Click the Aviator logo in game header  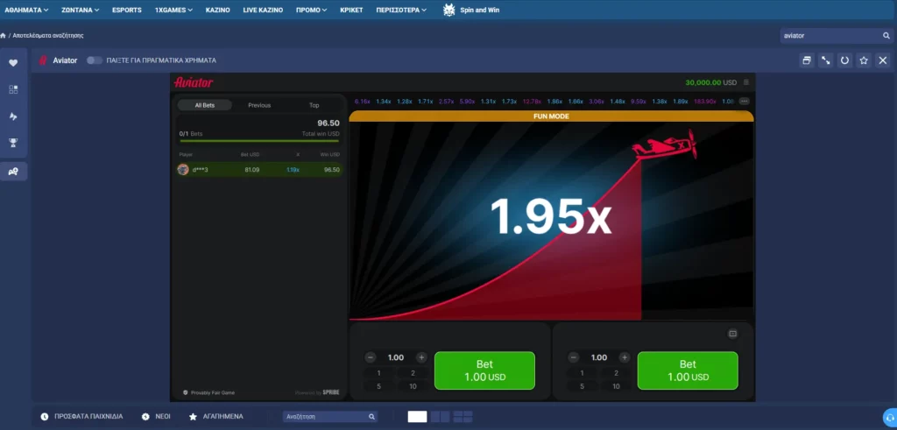pos(194,82)
